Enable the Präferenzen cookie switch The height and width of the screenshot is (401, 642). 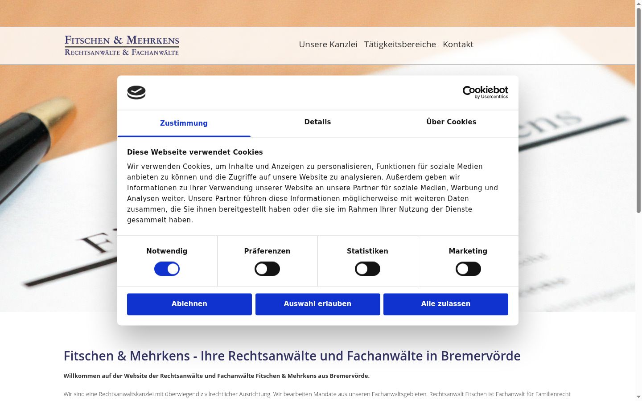click(267, 269)
